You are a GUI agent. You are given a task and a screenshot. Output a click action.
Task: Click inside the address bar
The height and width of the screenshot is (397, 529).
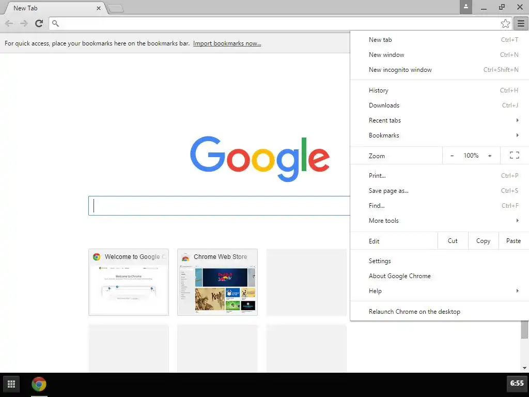pyautogui.click(x=280, y=23)
